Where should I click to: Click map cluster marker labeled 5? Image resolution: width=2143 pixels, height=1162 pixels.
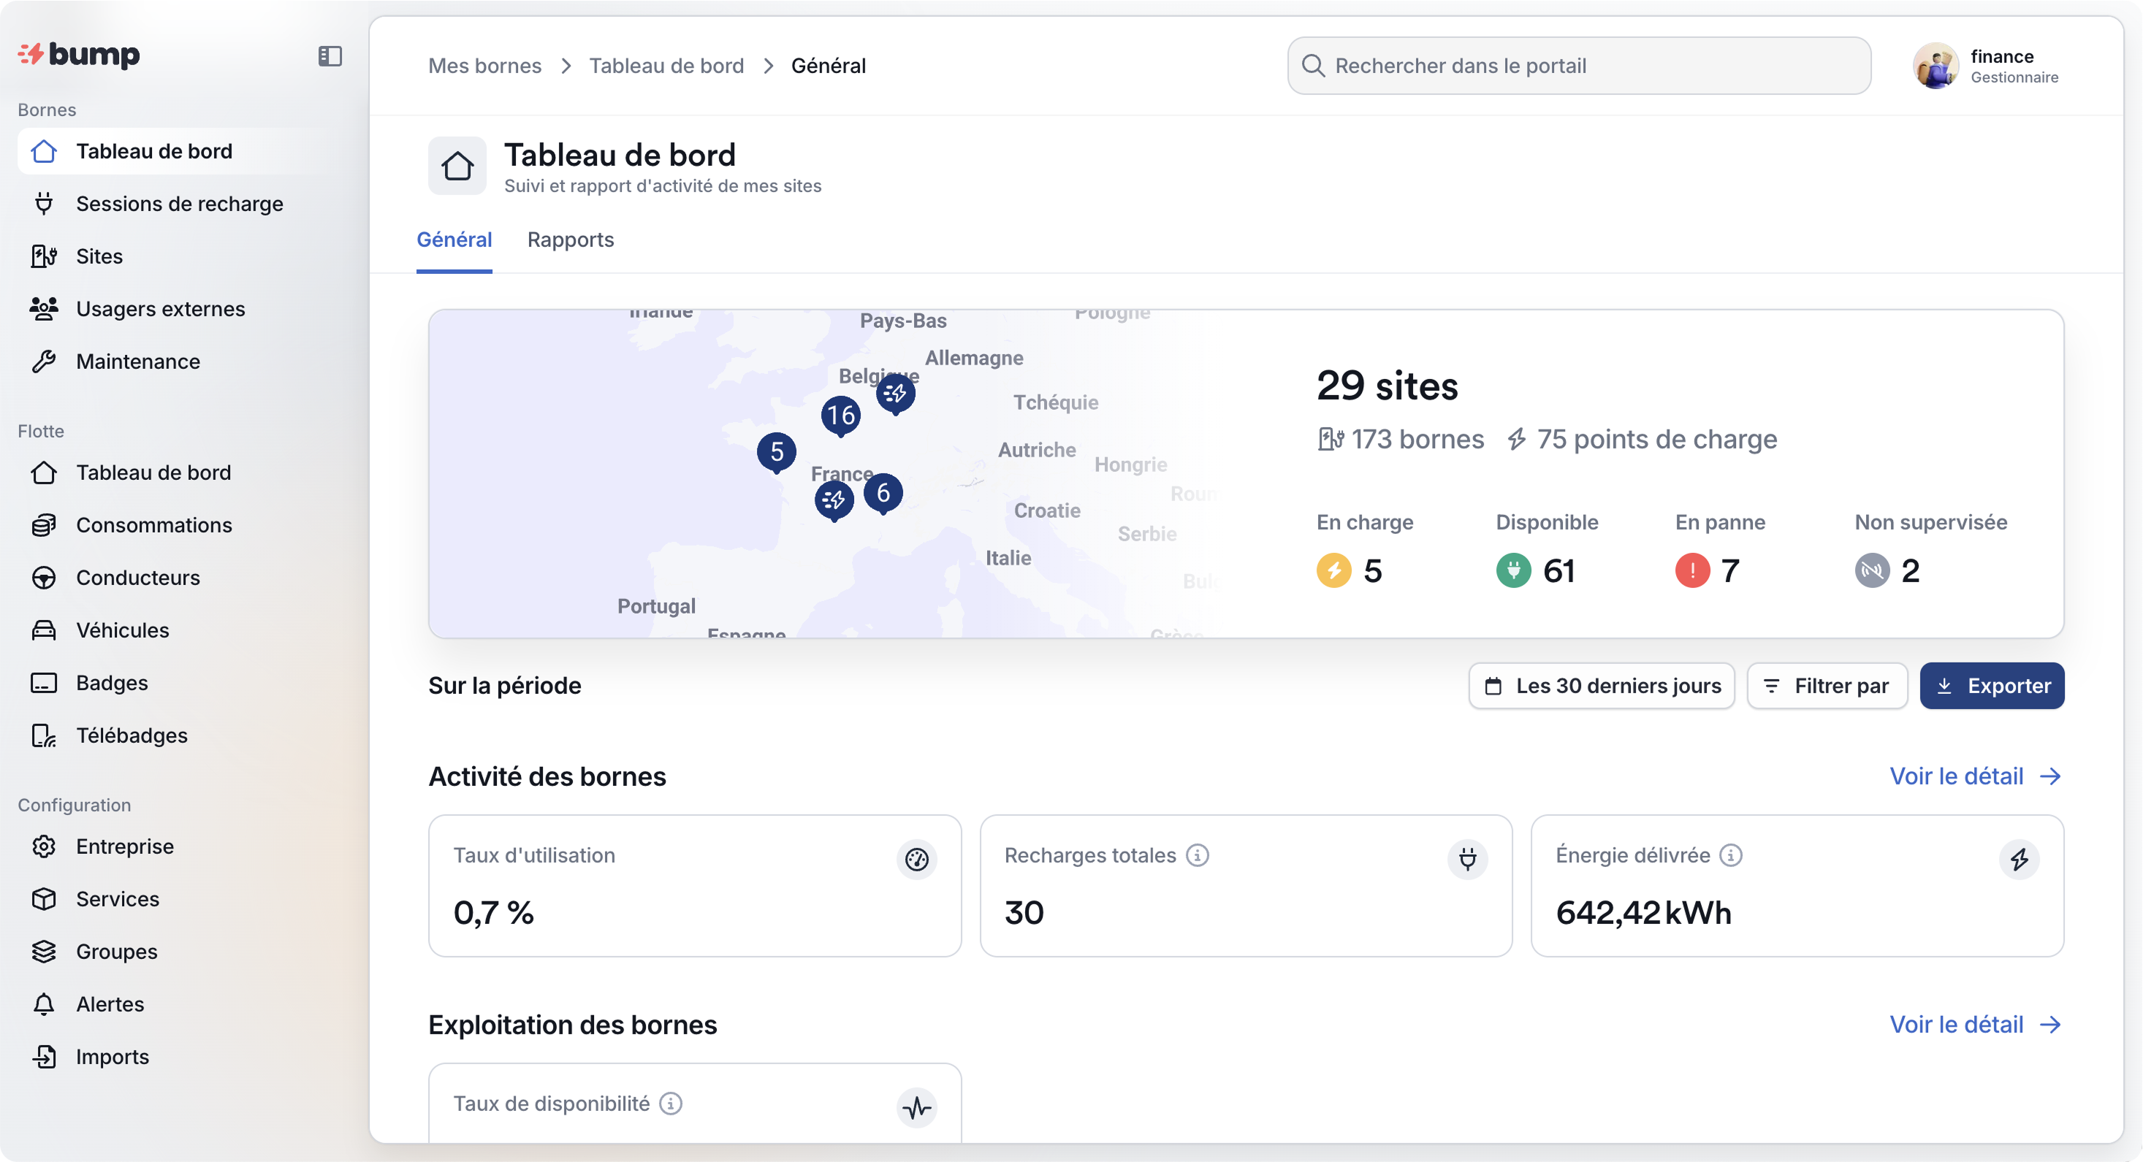[x=776, y=451]
